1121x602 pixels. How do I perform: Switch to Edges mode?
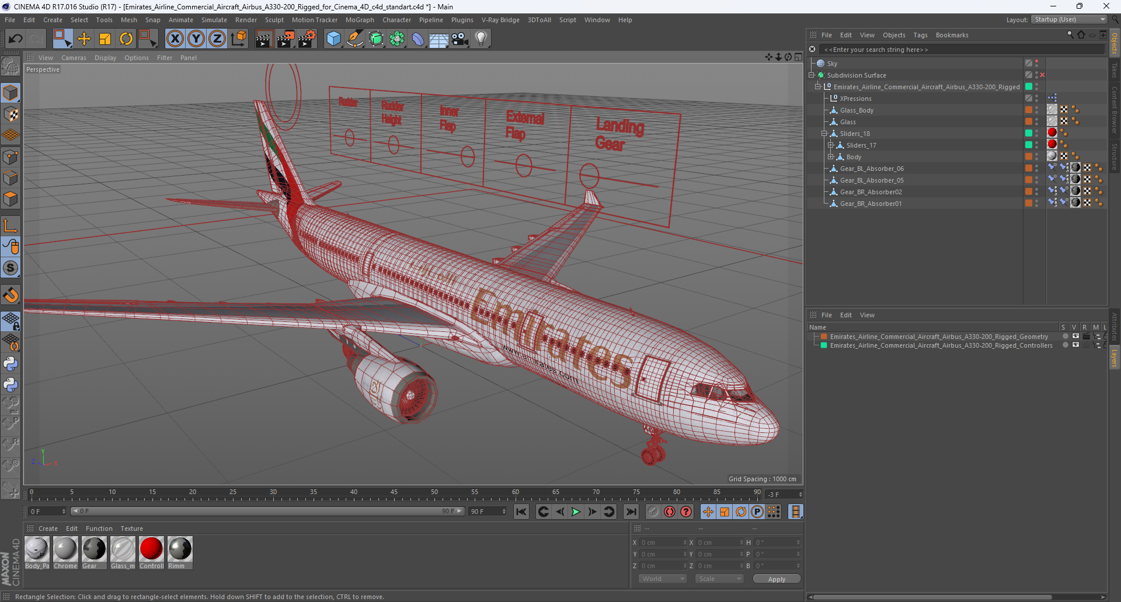point(11,178)
